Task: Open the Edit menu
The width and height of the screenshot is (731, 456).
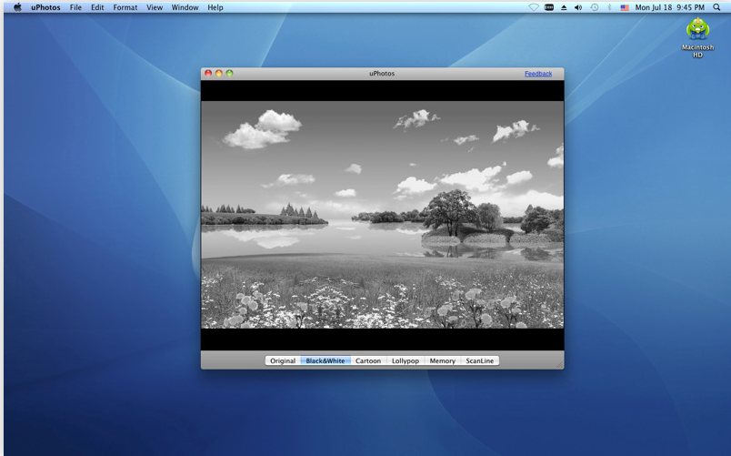Action: (x=97, y=7)
